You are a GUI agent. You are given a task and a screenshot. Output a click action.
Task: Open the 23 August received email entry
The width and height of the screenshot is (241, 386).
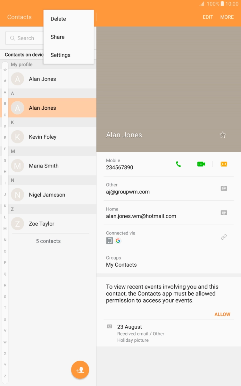click(141, 333)
